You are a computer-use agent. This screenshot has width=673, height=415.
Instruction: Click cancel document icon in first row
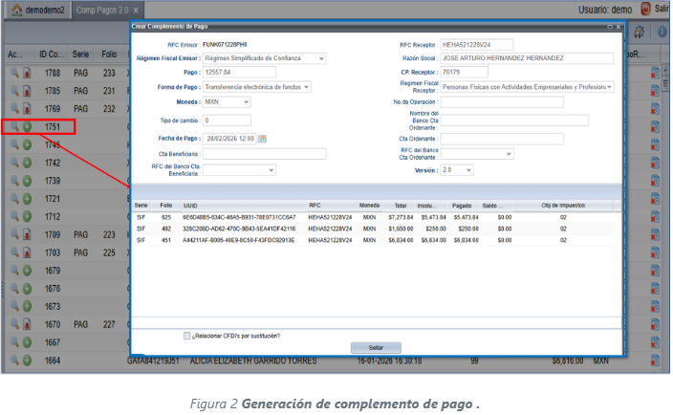656,73
